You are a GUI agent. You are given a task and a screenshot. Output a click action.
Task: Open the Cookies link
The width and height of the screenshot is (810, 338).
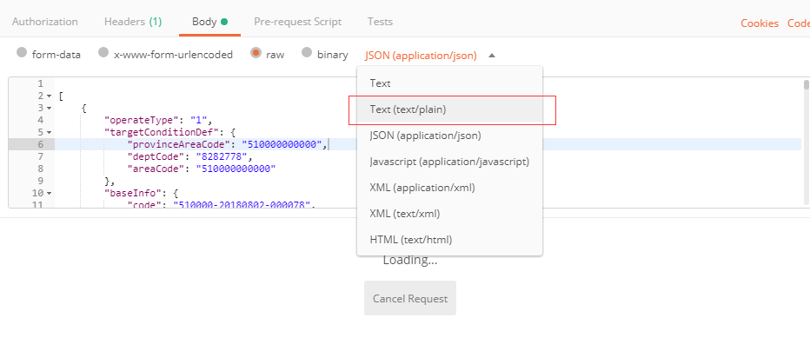[760, 23]
